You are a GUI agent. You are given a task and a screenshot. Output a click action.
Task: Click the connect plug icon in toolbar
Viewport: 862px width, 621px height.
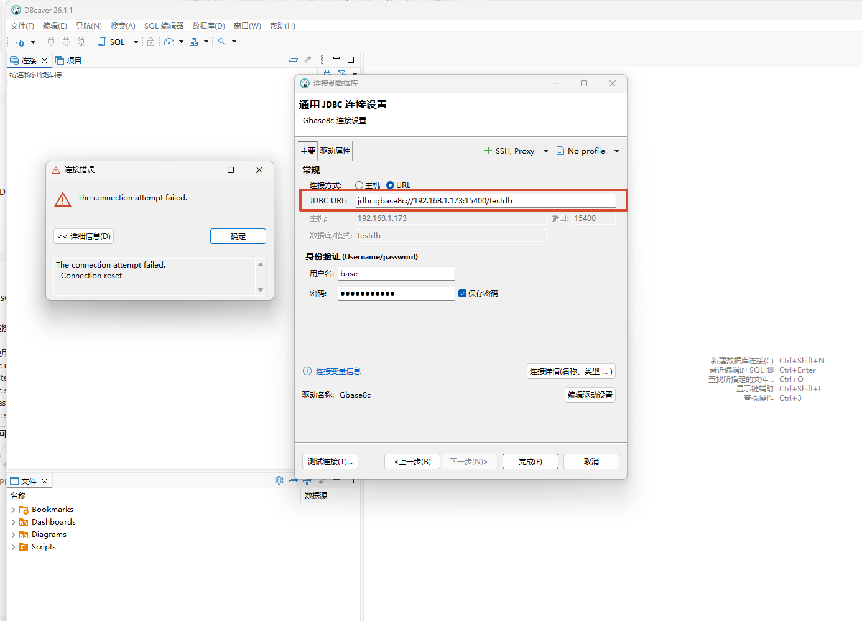(51, 42)
